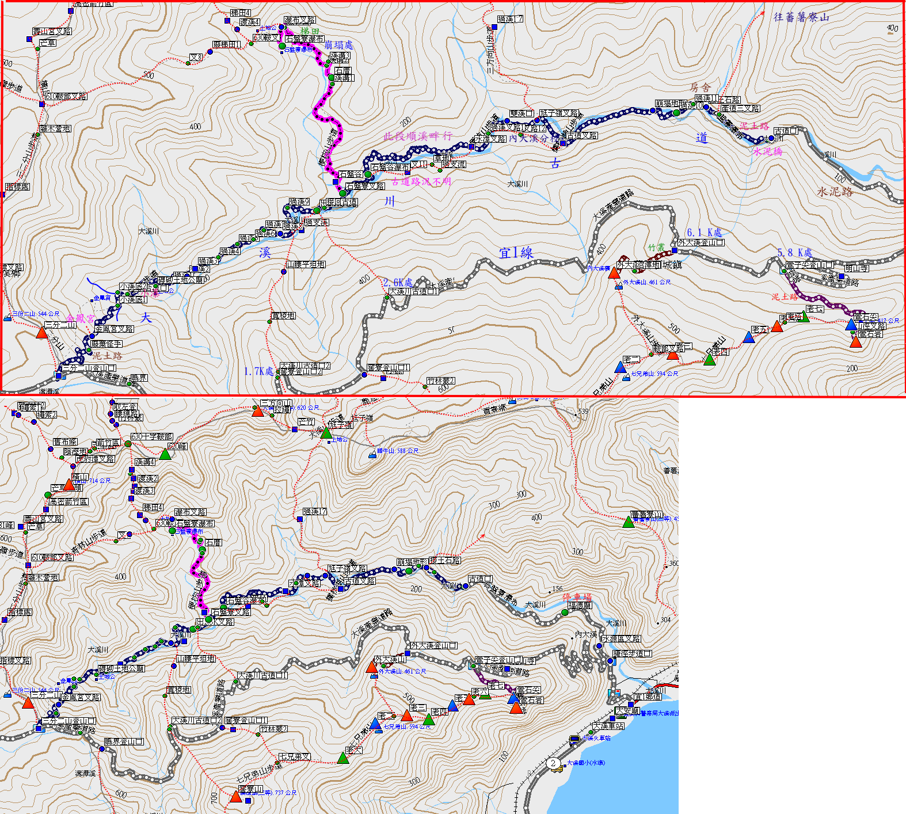Select the 桶牛山 588 mountain icon

(x=372, y=455)
